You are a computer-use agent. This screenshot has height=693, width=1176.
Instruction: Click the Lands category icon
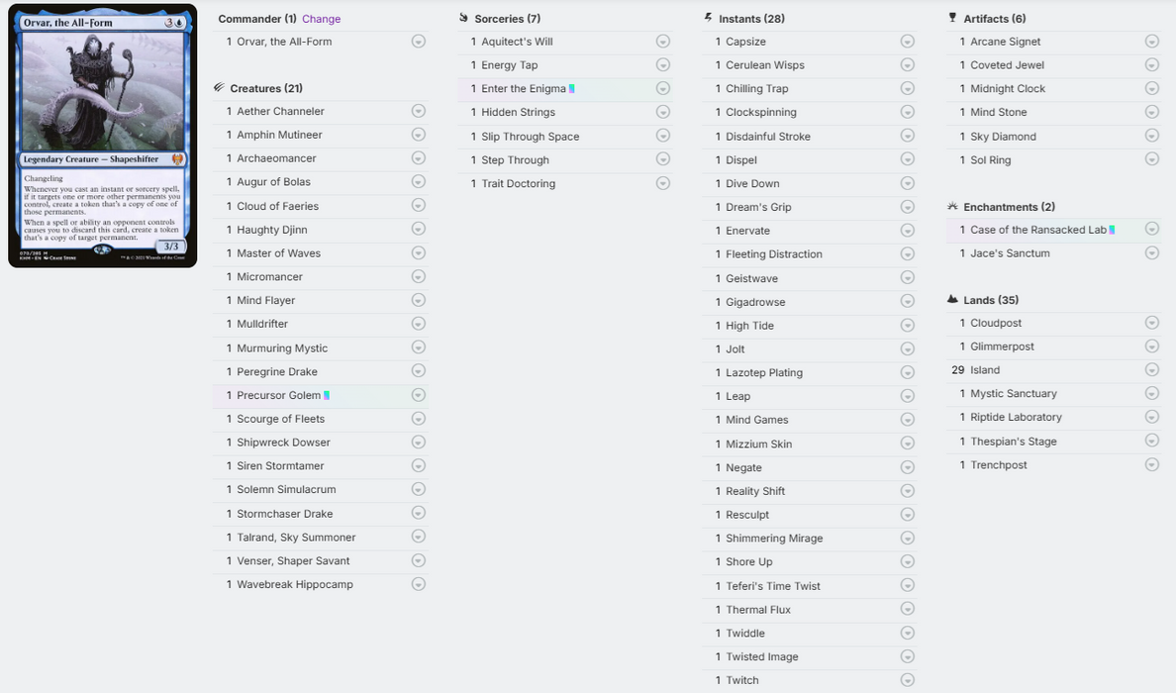coord(952,299)
